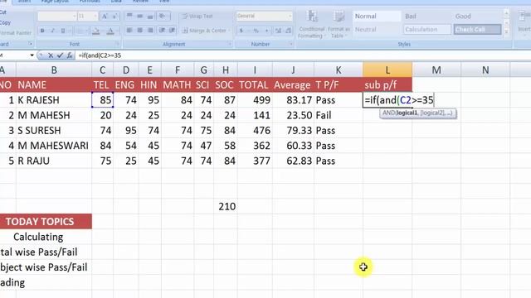Open the Clipboard pane launcher
This screenshot has height=298, width=531.
[x=30, y=44]
